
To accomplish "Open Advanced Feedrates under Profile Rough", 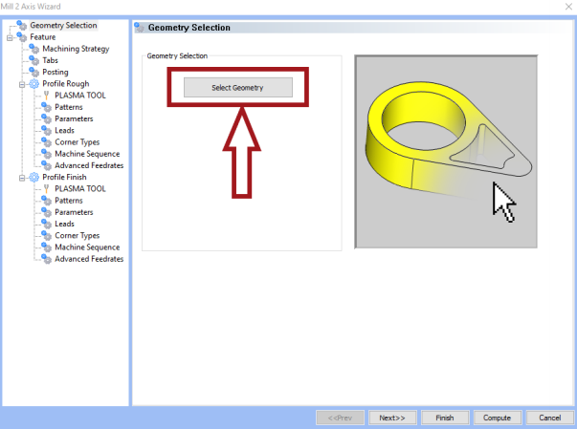I will [x=89, y=165].
